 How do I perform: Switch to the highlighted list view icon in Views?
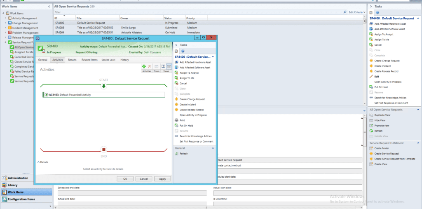point(169,66)
